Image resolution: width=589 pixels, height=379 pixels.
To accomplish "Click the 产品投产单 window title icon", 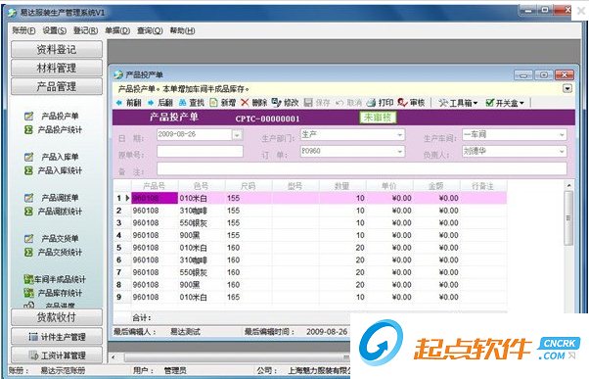I will click(118, 74).
